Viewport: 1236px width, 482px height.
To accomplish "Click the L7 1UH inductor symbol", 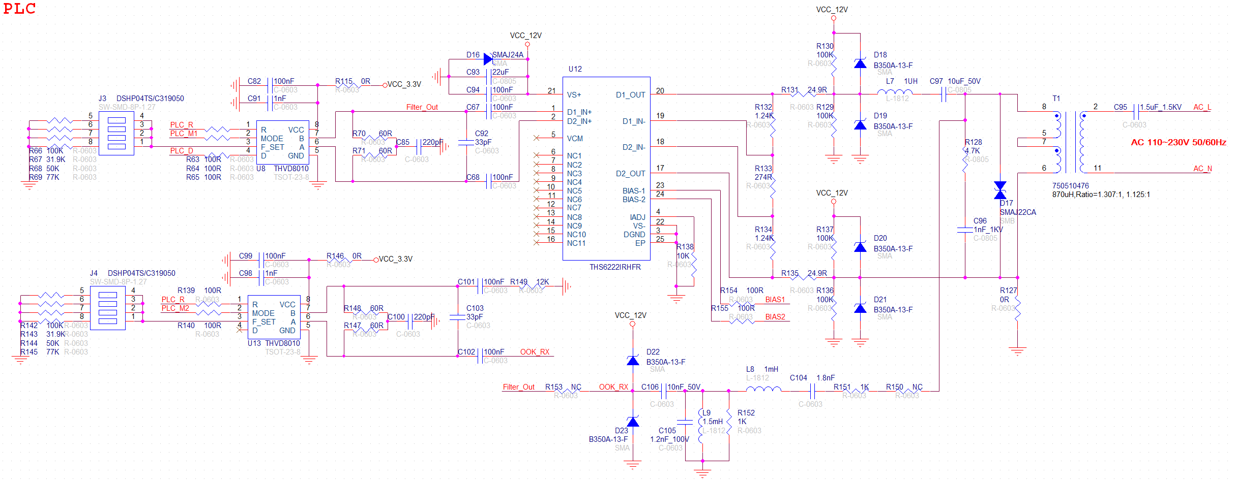I will click(x=895, y=92).
